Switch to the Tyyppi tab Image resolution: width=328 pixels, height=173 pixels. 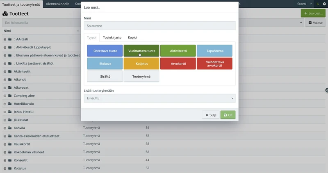[91, 38]
